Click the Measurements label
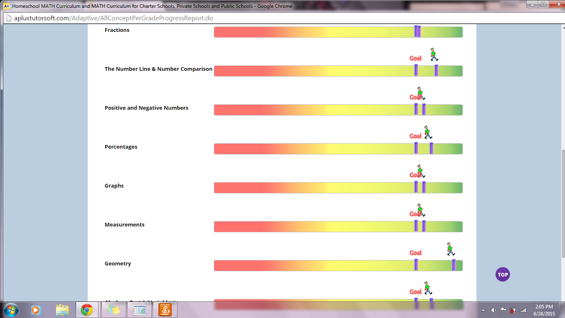Image resolution: width=565 pixels, height=318 pixels. [124, 225]
